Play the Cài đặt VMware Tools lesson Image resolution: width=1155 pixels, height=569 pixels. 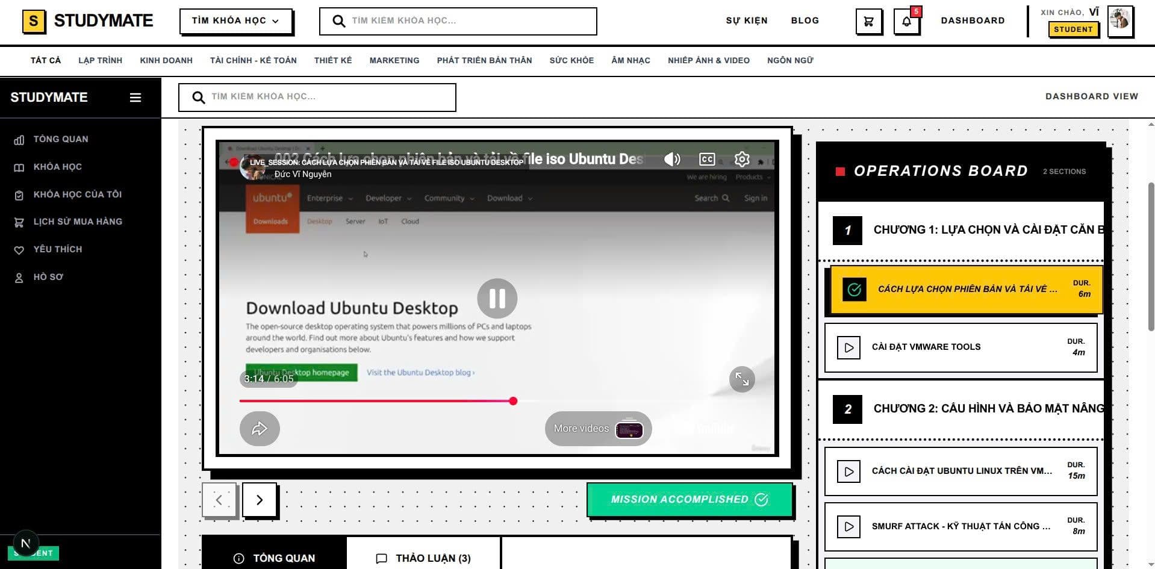pyautogui.click(x=961, y=347)
